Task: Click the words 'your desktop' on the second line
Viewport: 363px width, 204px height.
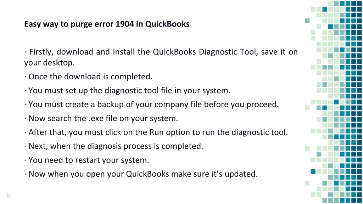Action: 49,63
